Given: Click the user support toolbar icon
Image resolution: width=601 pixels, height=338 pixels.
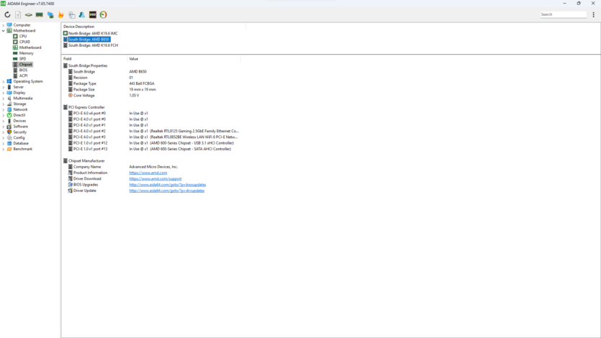Looking at the screenshot, I should 82,14.
